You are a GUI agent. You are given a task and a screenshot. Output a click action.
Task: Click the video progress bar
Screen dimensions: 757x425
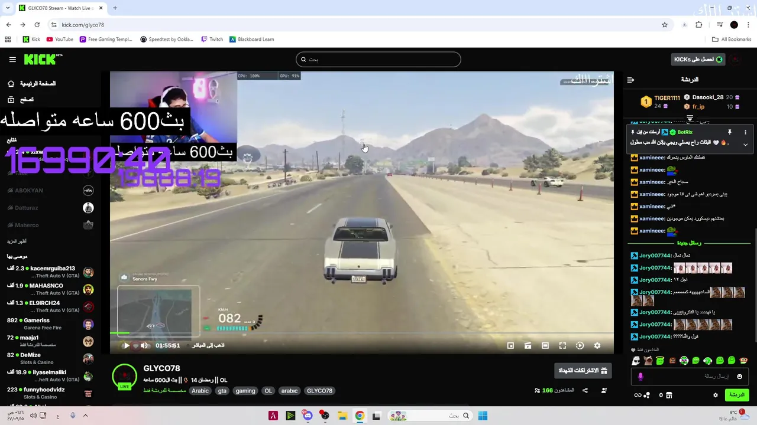[361, 334]
